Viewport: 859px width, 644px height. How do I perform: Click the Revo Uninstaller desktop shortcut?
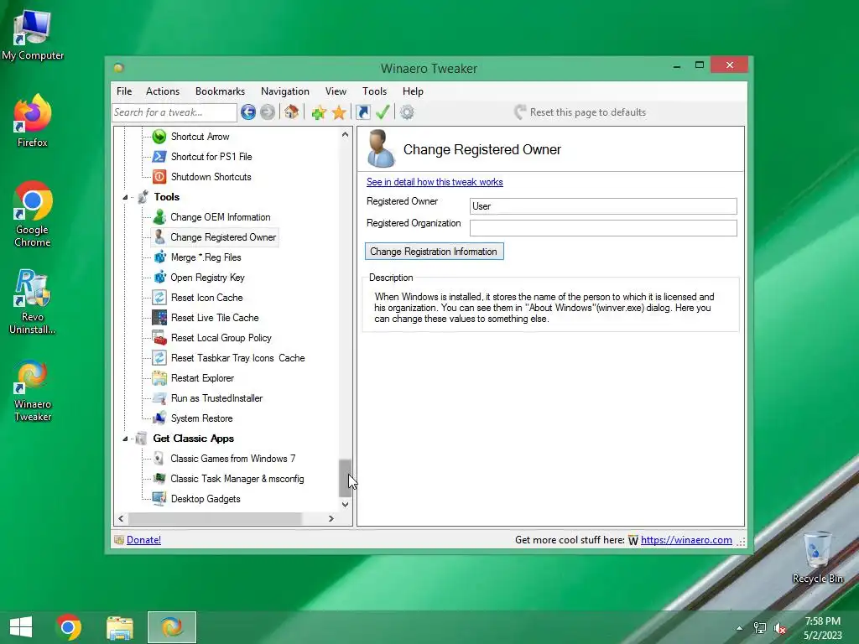(x=33, y=301)
